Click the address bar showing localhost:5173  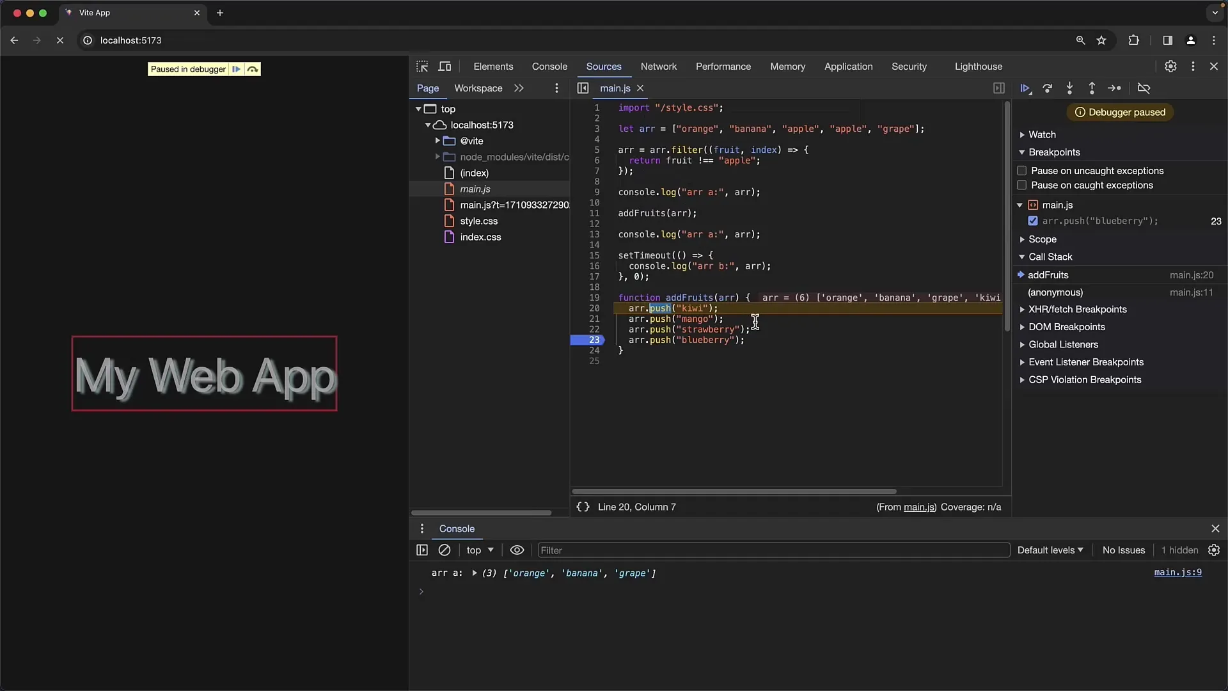[x=576, y=40]
